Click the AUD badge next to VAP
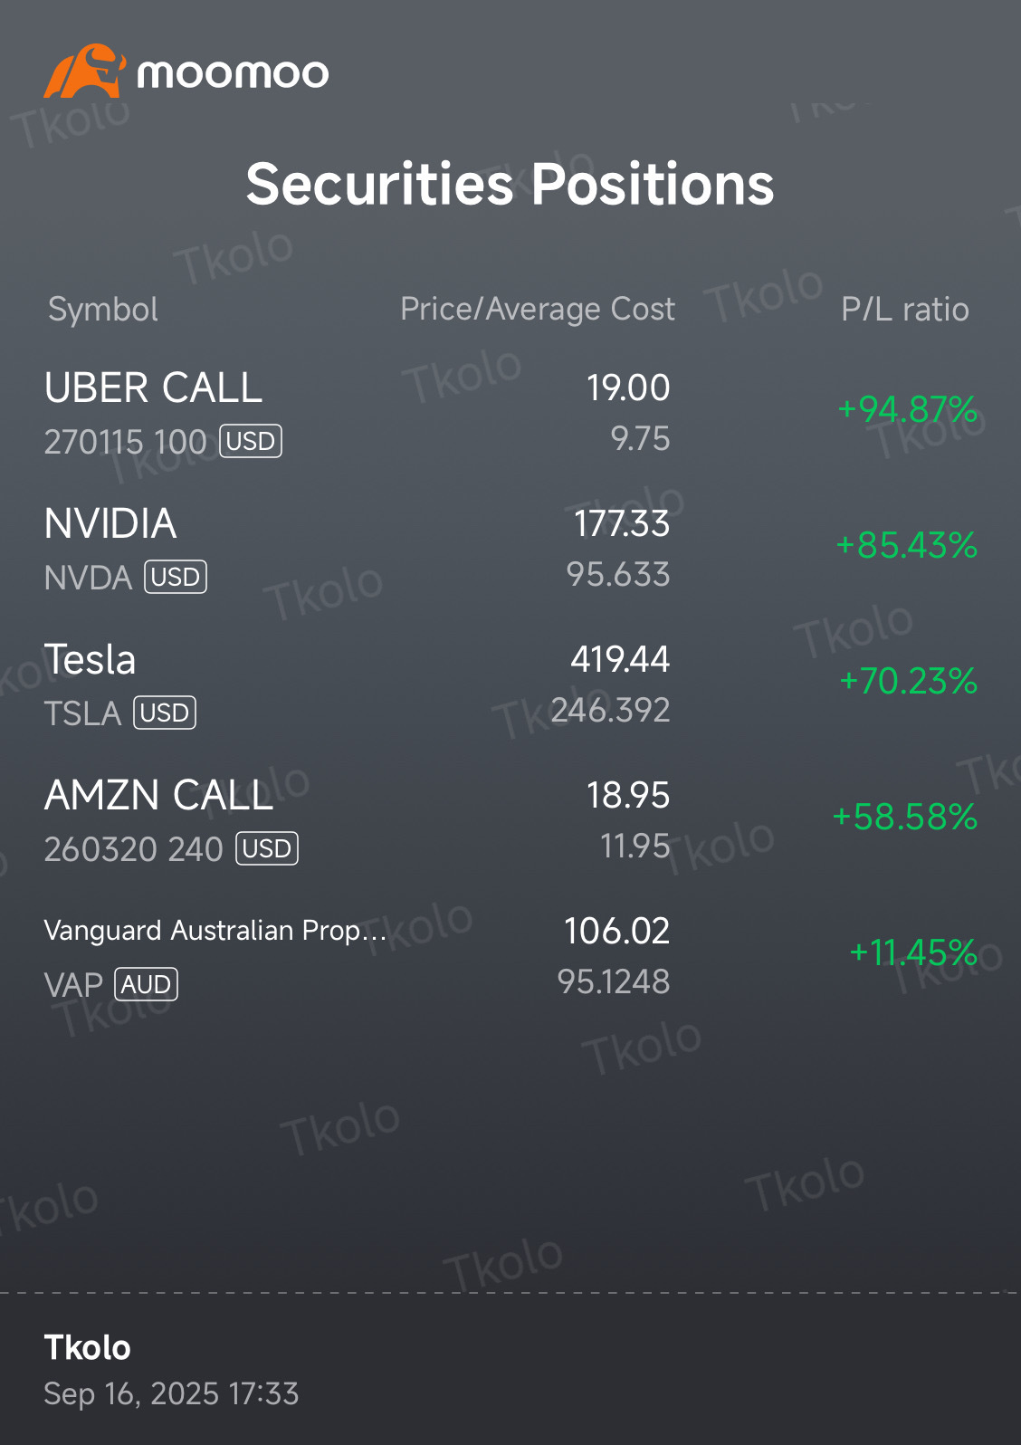Viewport: 1021px width, 1445px height. click(x=146, y=985)
